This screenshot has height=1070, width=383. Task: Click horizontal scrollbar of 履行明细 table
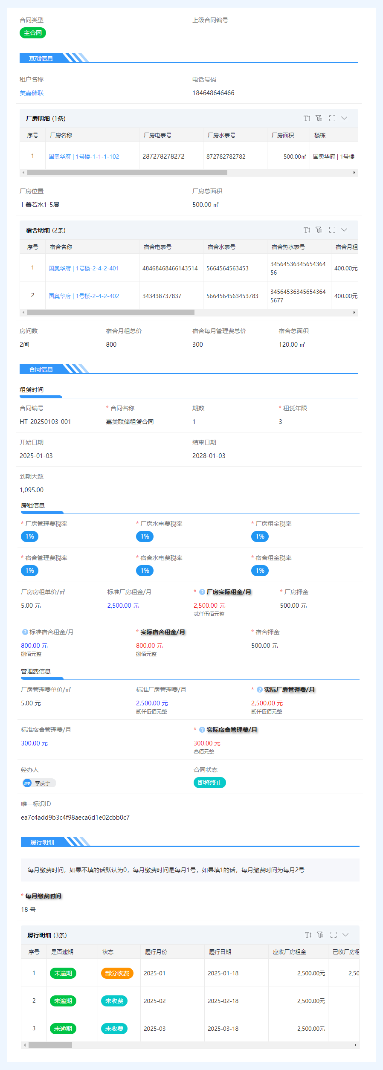50,1045
